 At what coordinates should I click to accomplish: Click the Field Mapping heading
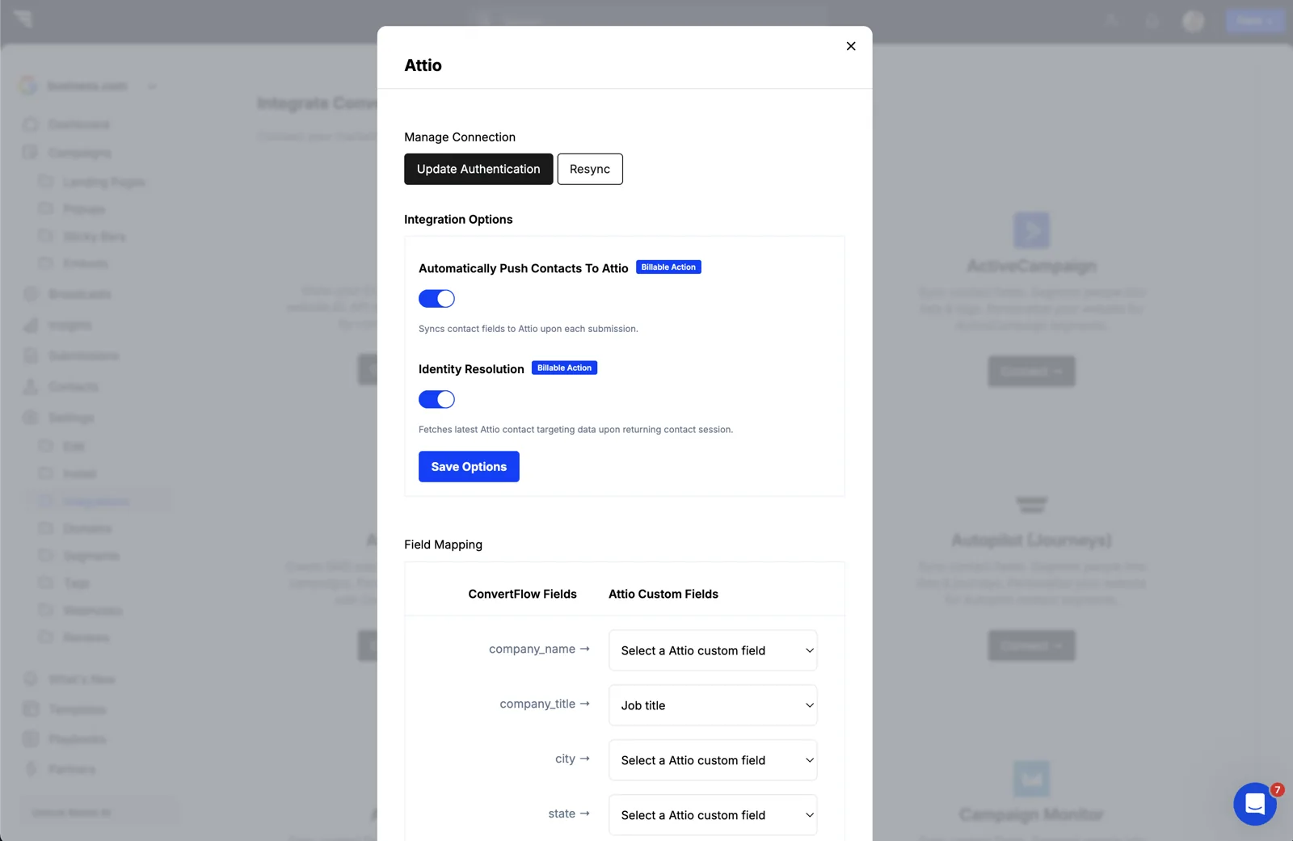pyautogui.click(x=443, y=545)
